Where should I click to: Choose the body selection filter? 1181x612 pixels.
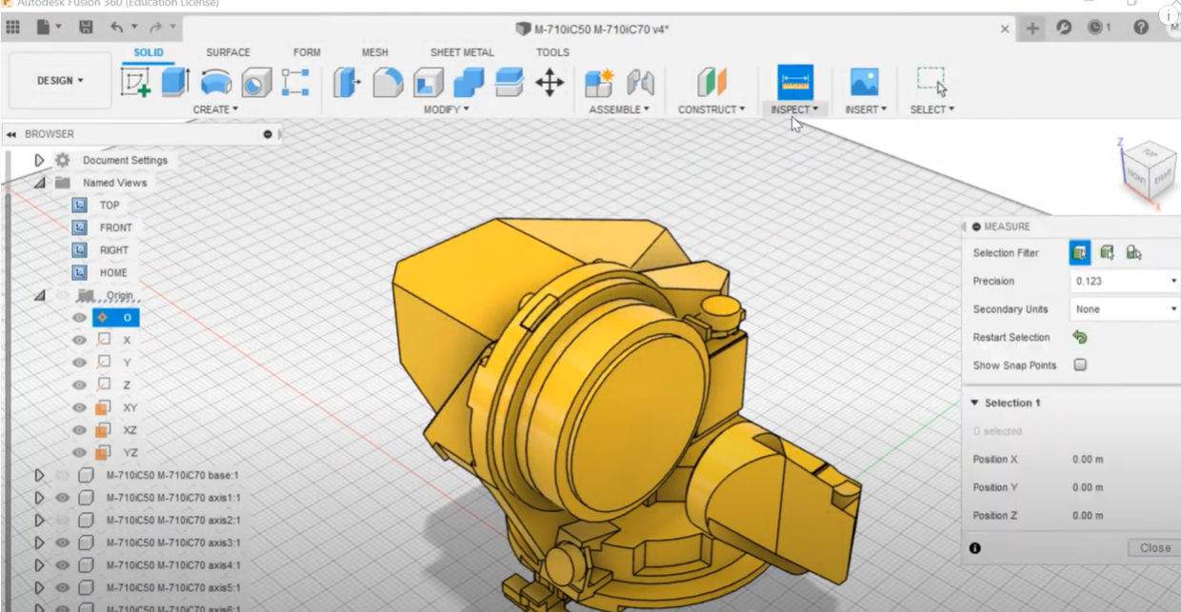point(1107,252)
